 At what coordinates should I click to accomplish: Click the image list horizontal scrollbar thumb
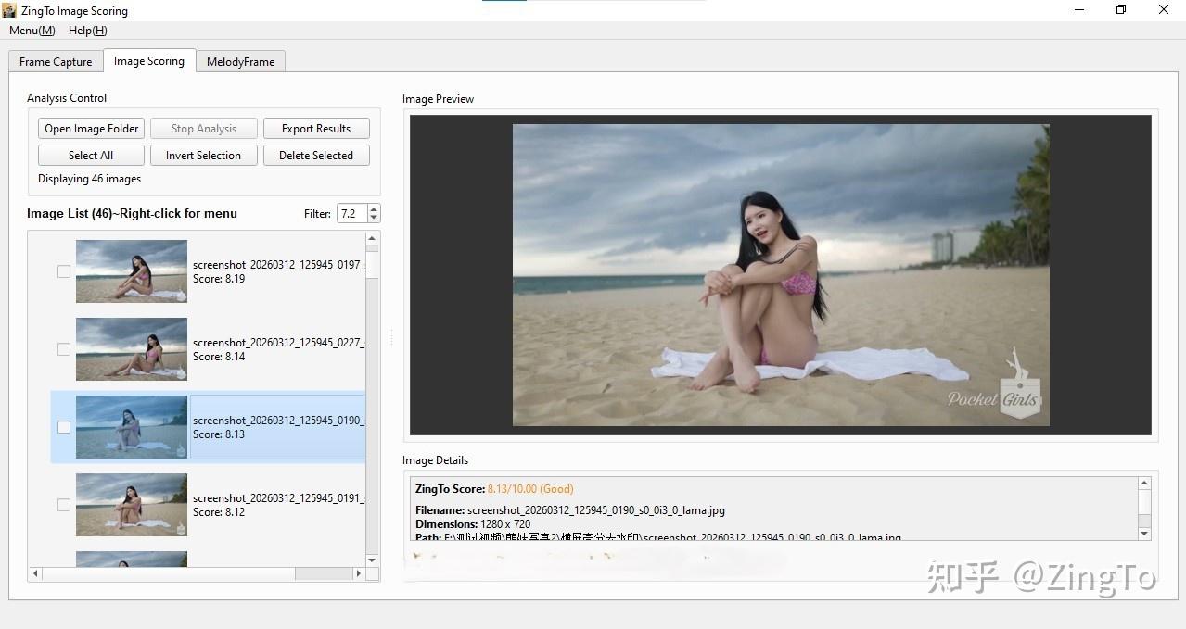(169, 574)
